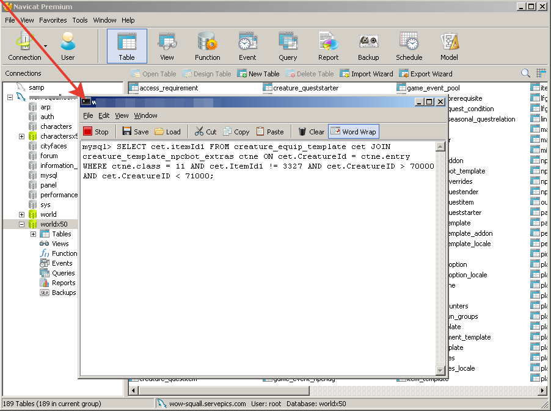Open the Connection dropdown arrow
The height and width of the screenshot is (411, 551).
coord(45,46)
